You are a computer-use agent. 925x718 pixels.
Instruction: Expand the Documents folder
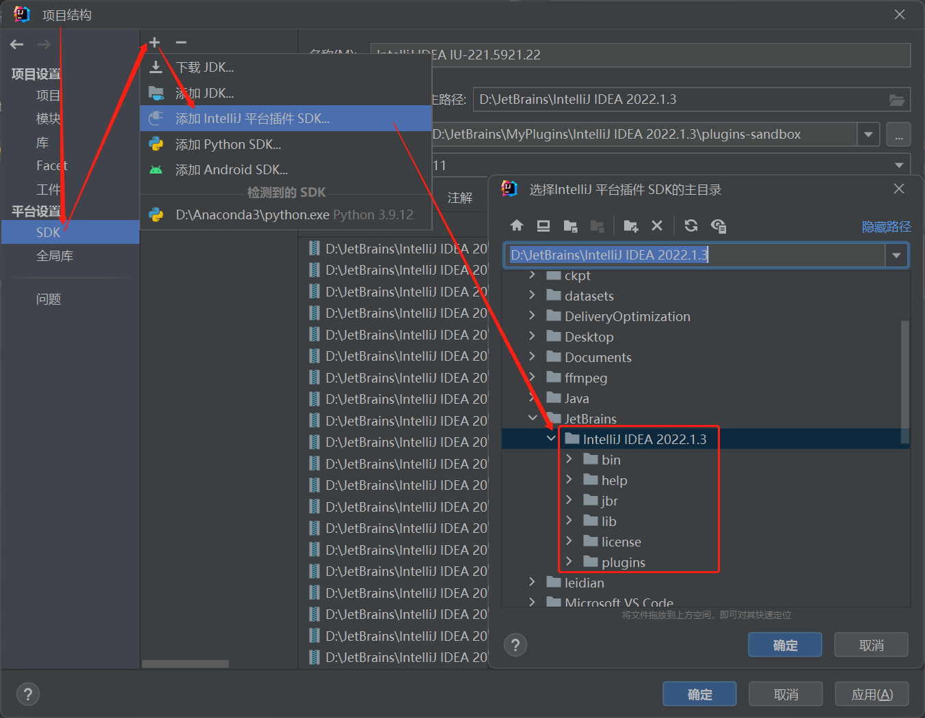click(532, 357)
